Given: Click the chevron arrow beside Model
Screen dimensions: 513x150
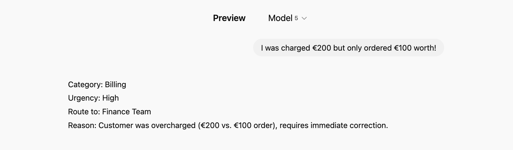Looking at the screenshot, I should coord(304,18).
